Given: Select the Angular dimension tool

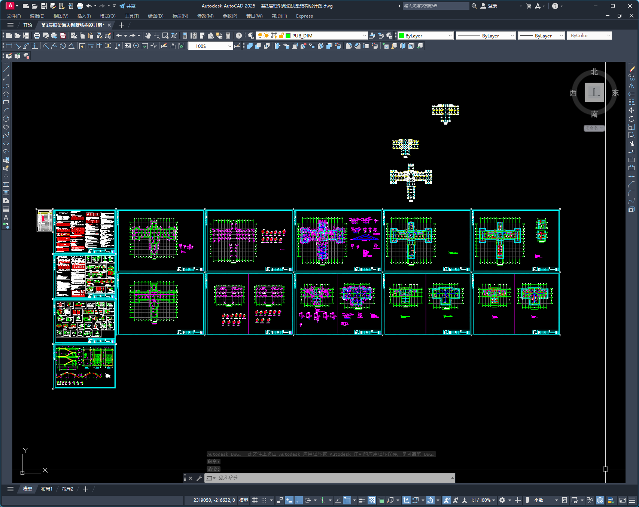Looking at the screenshot, I should pyautogui.click(x=71, y=46).
